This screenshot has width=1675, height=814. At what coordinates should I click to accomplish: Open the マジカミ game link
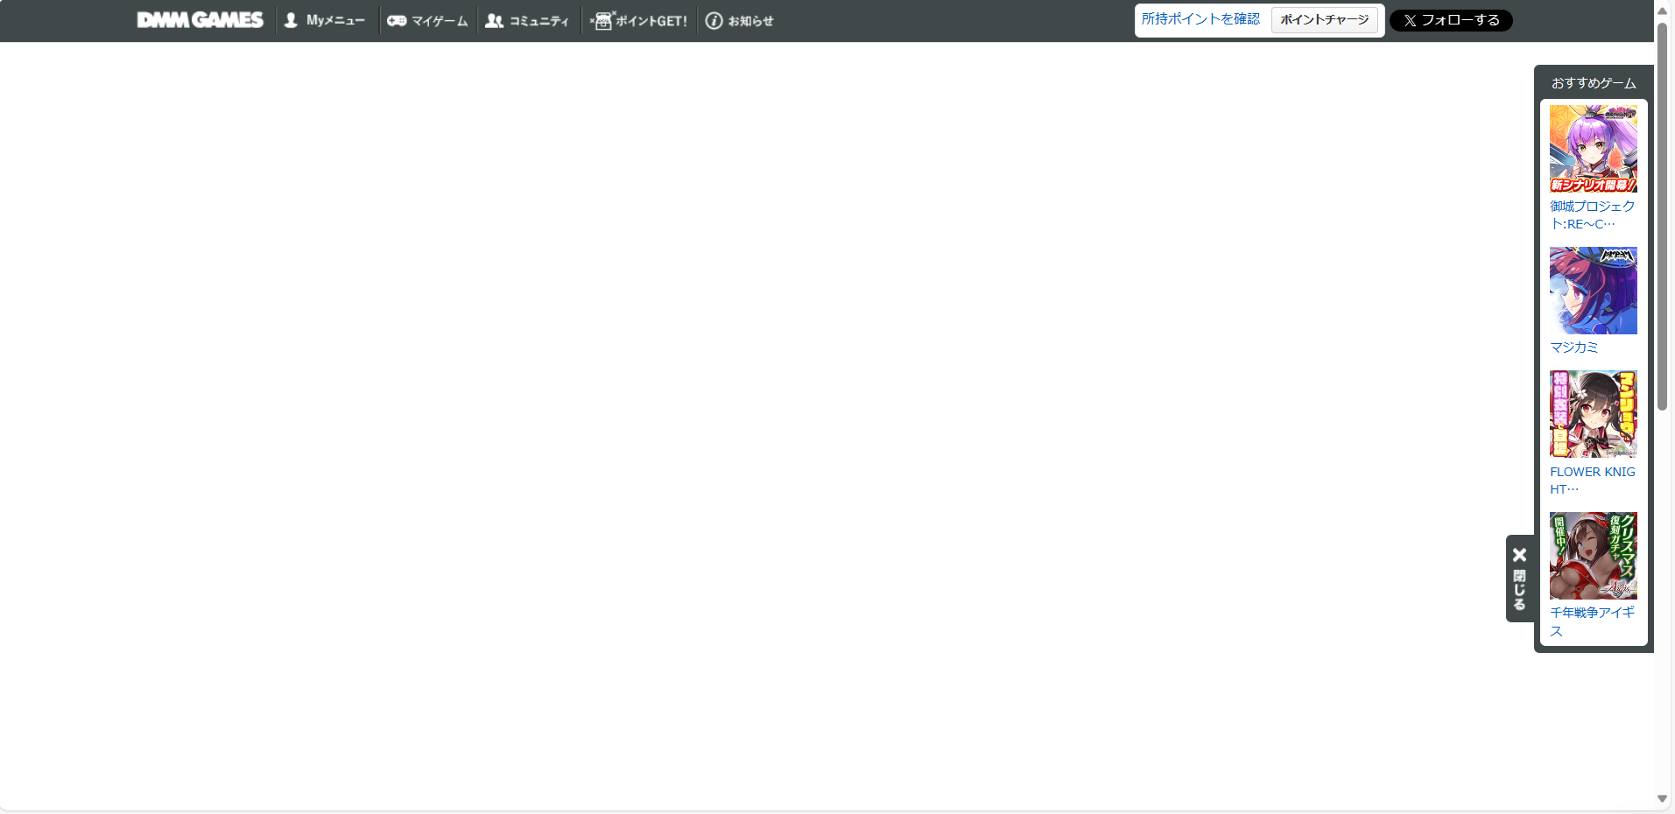click(x=1574, y=347)
